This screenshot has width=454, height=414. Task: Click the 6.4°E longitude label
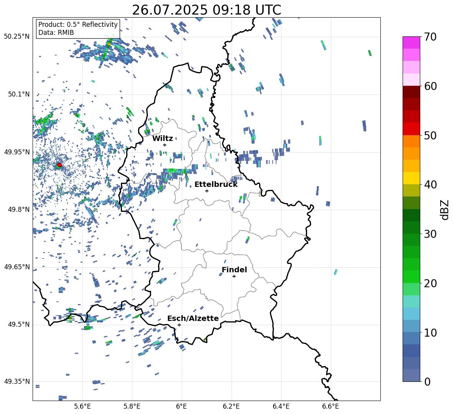[x=281, y=406]
